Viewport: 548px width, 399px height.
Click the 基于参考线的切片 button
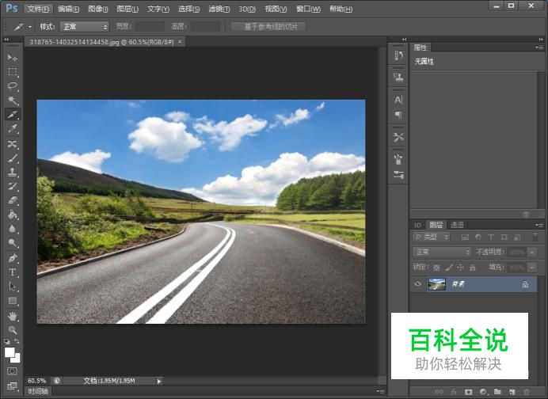(x=268, y=27)
